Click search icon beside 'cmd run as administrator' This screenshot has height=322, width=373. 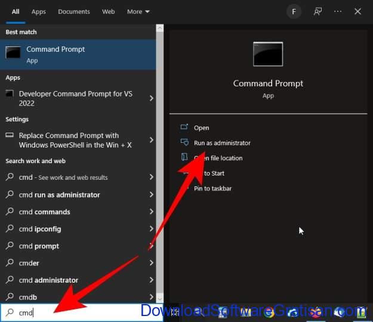pyautogui.click(x=10, y=194)
